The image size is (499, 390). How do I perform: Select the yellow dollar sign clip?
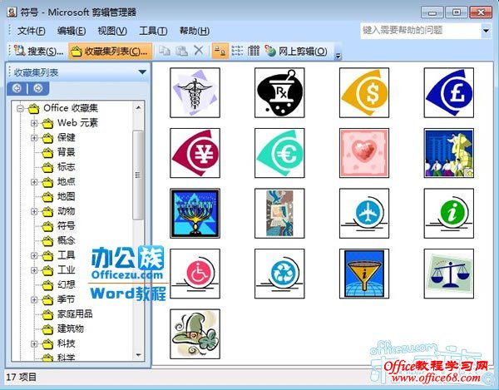point(364,92)
